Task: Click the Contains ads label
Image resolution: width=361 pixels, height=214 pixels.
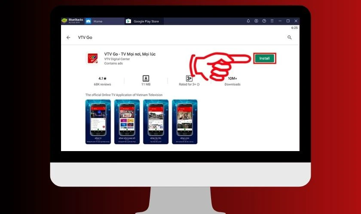Action: (113, 63)
